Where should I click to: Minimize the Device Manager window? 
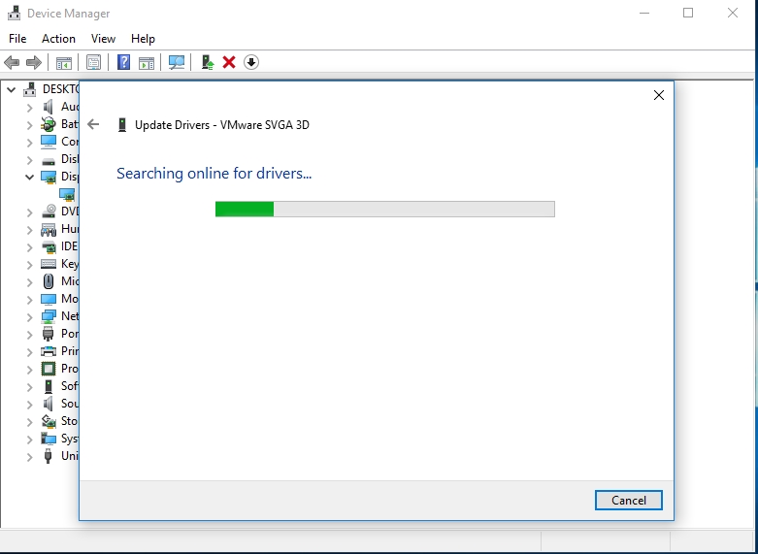click(x=644, y=13)
